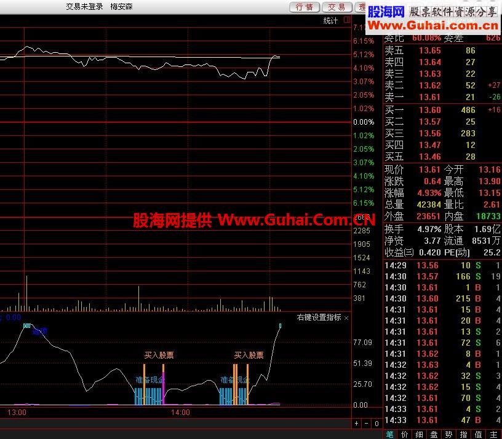Click the 卖一 13.61 ask row

coord(442,97)
